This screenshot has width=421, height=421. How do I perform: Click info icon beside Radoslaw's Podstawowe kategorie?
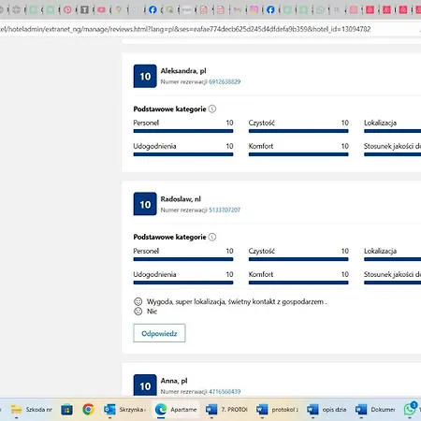(212, 237)
